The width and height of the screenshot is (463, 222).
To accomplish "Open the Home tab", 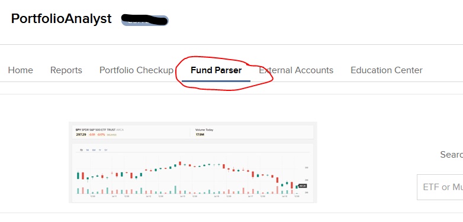I will click(x=20, y=70).
